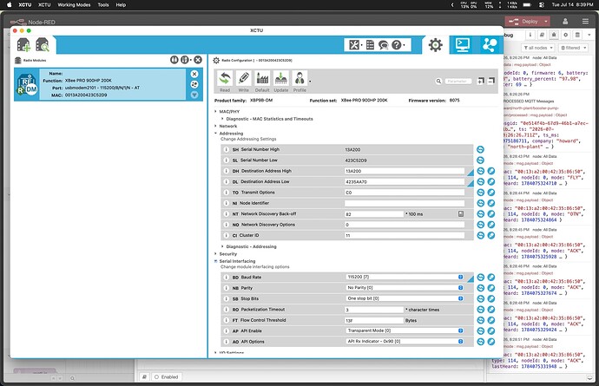Collapse the Addressing section

[216, 134]
